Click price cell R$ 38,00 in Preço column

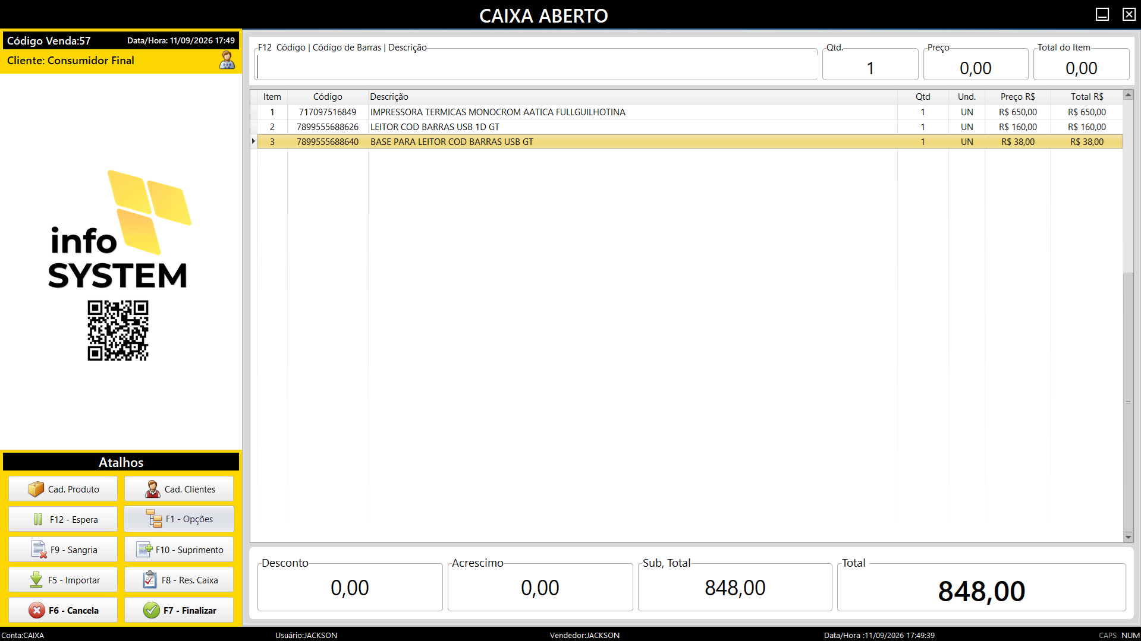pyautogui.click(x=1018, y=141)
